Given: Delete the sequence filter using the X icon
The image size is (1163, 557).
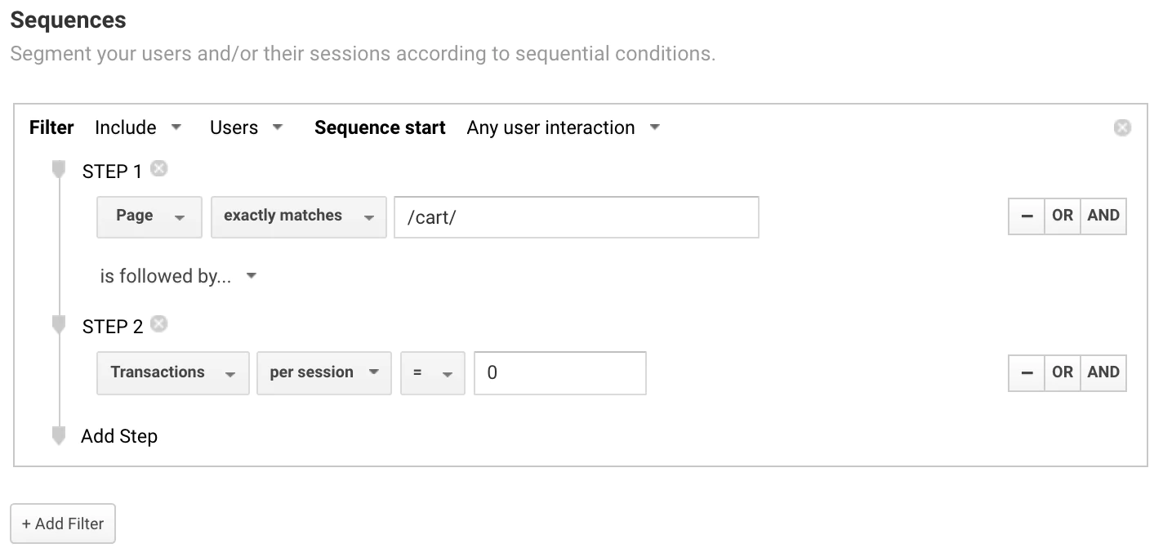Looking at the screenshot, I should click(x=1122, y=127).
